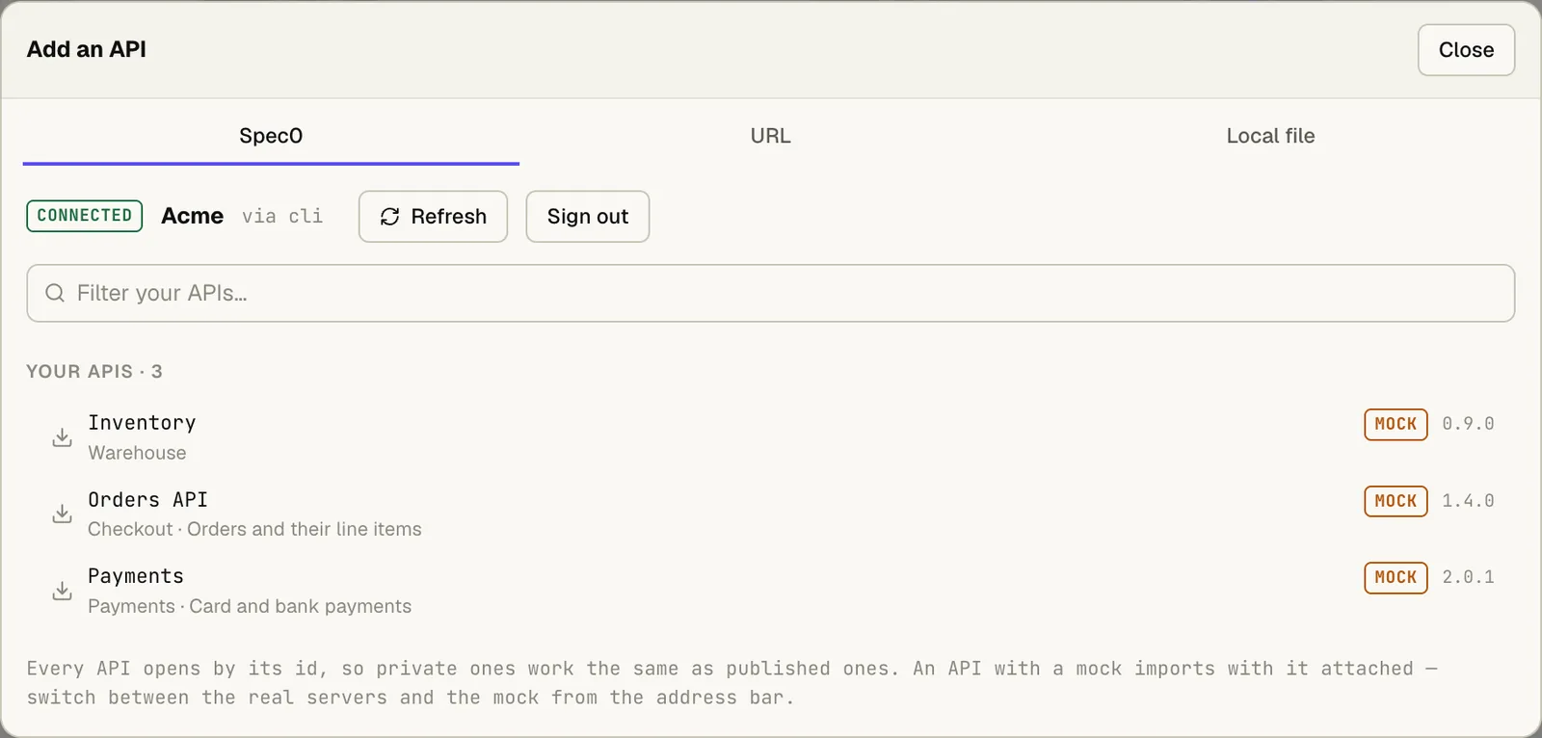1542x738 pixels.
Task: Click the Warehouse description under Inventory
Action: [137, 453]
